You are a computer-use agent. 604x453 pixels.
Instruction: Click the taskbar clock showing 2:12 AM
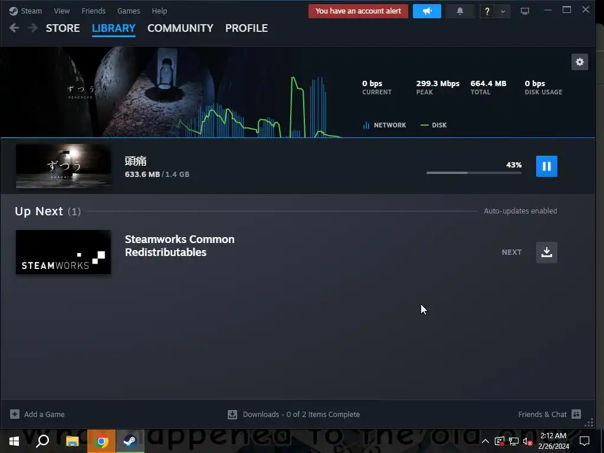553,441
